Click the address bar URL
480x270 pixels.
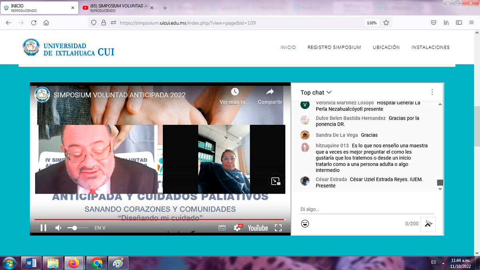(188, 23)
